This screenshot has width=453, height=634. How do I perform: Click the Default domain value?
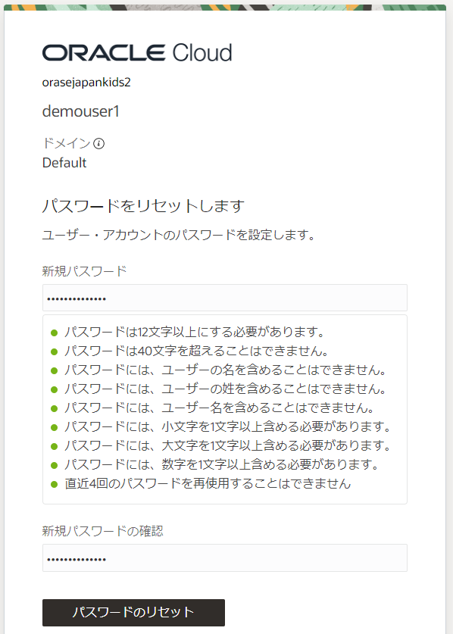(64, 163)
